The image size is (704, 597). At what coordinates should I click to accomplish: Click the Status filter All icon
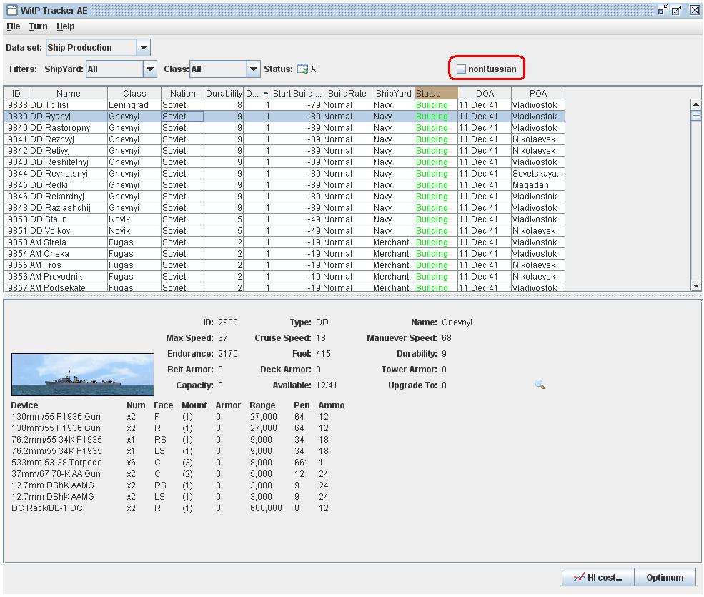pyautogui.click(x=302, y=69)
